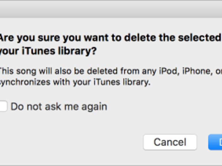
Task: Tick the "Do not ask me again" checkbox
Action: click(3, 107)
